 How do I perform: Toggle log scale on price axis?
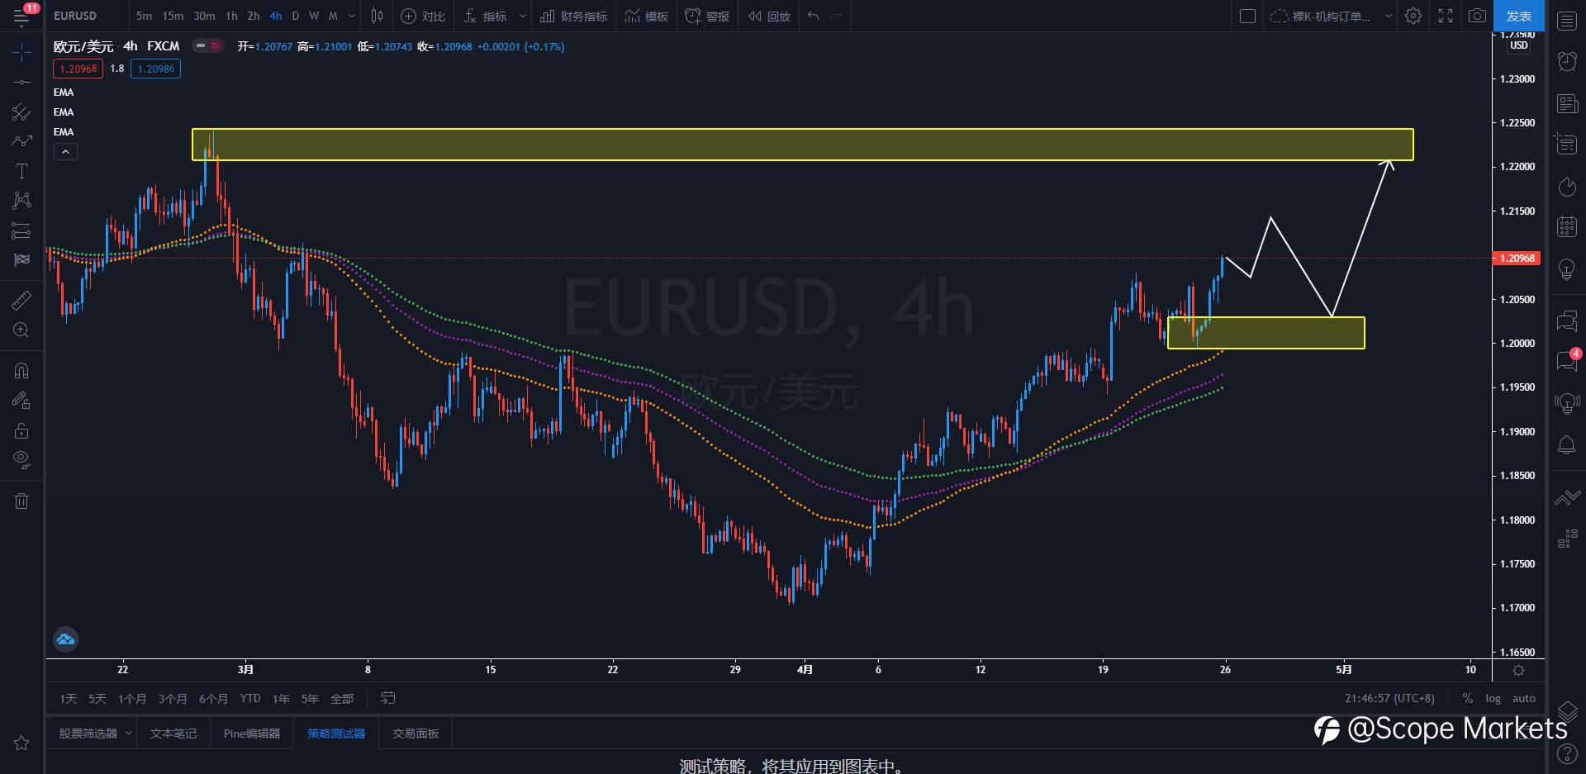coord(1493,698)
